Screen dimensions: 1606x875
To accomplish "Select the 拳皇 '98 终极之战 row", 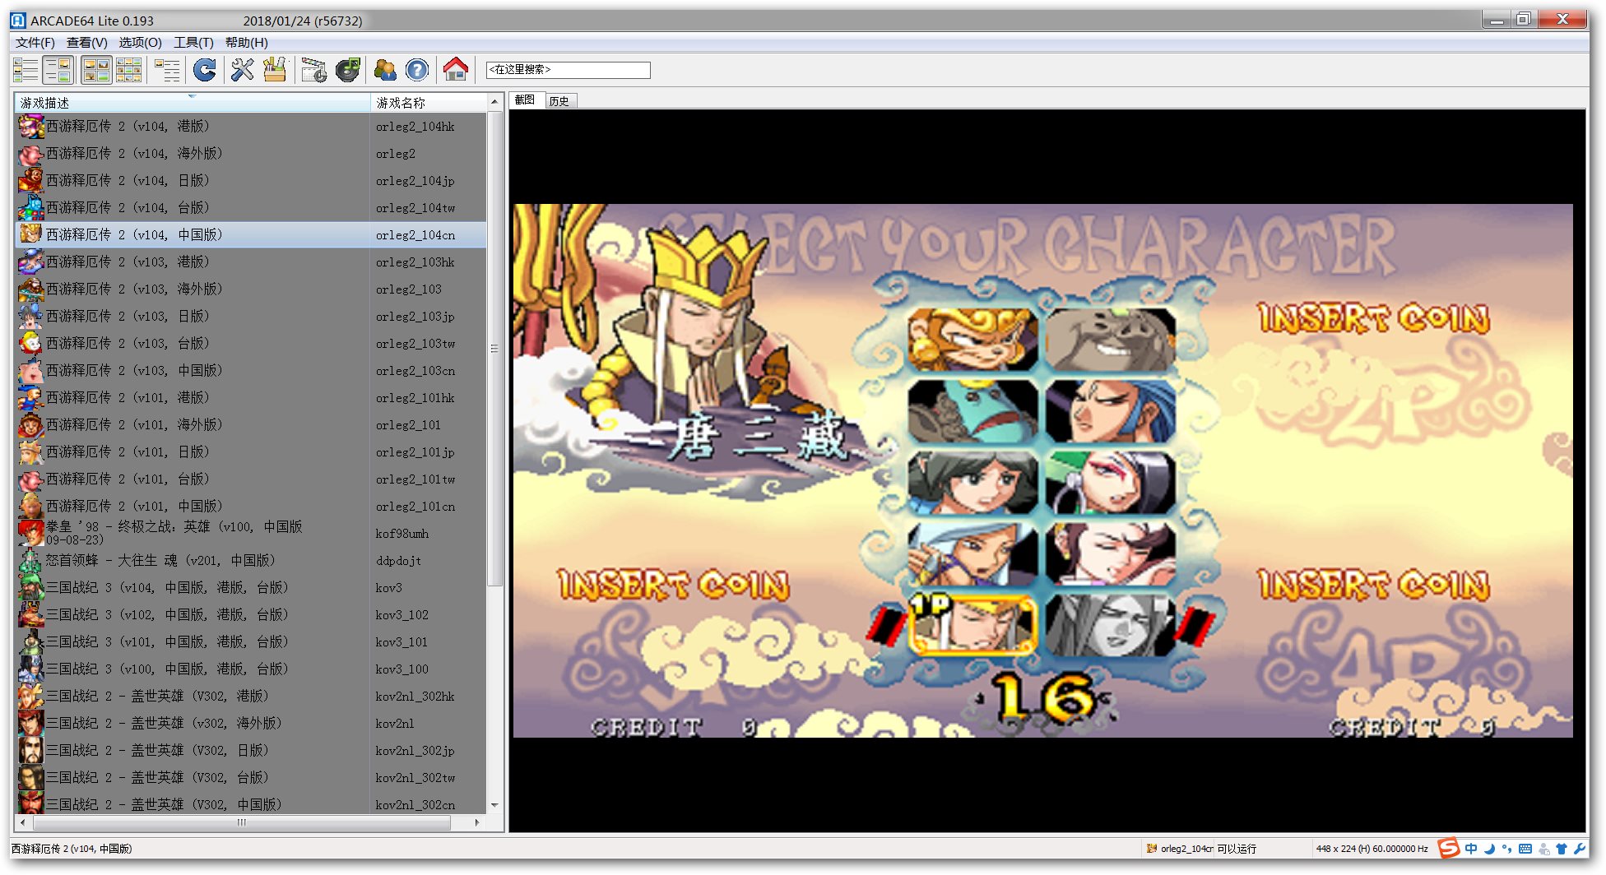I will (x=251, y=534).
